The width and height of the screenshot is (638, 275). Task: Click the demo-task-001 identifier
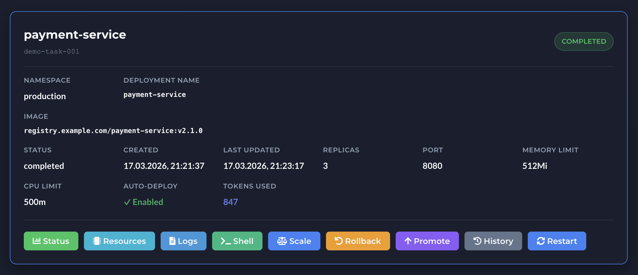point(51,51)
